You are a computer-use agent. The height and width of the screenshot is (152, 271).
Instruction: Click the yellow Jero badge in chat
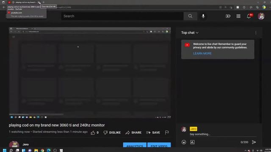[x=193, y=129]
